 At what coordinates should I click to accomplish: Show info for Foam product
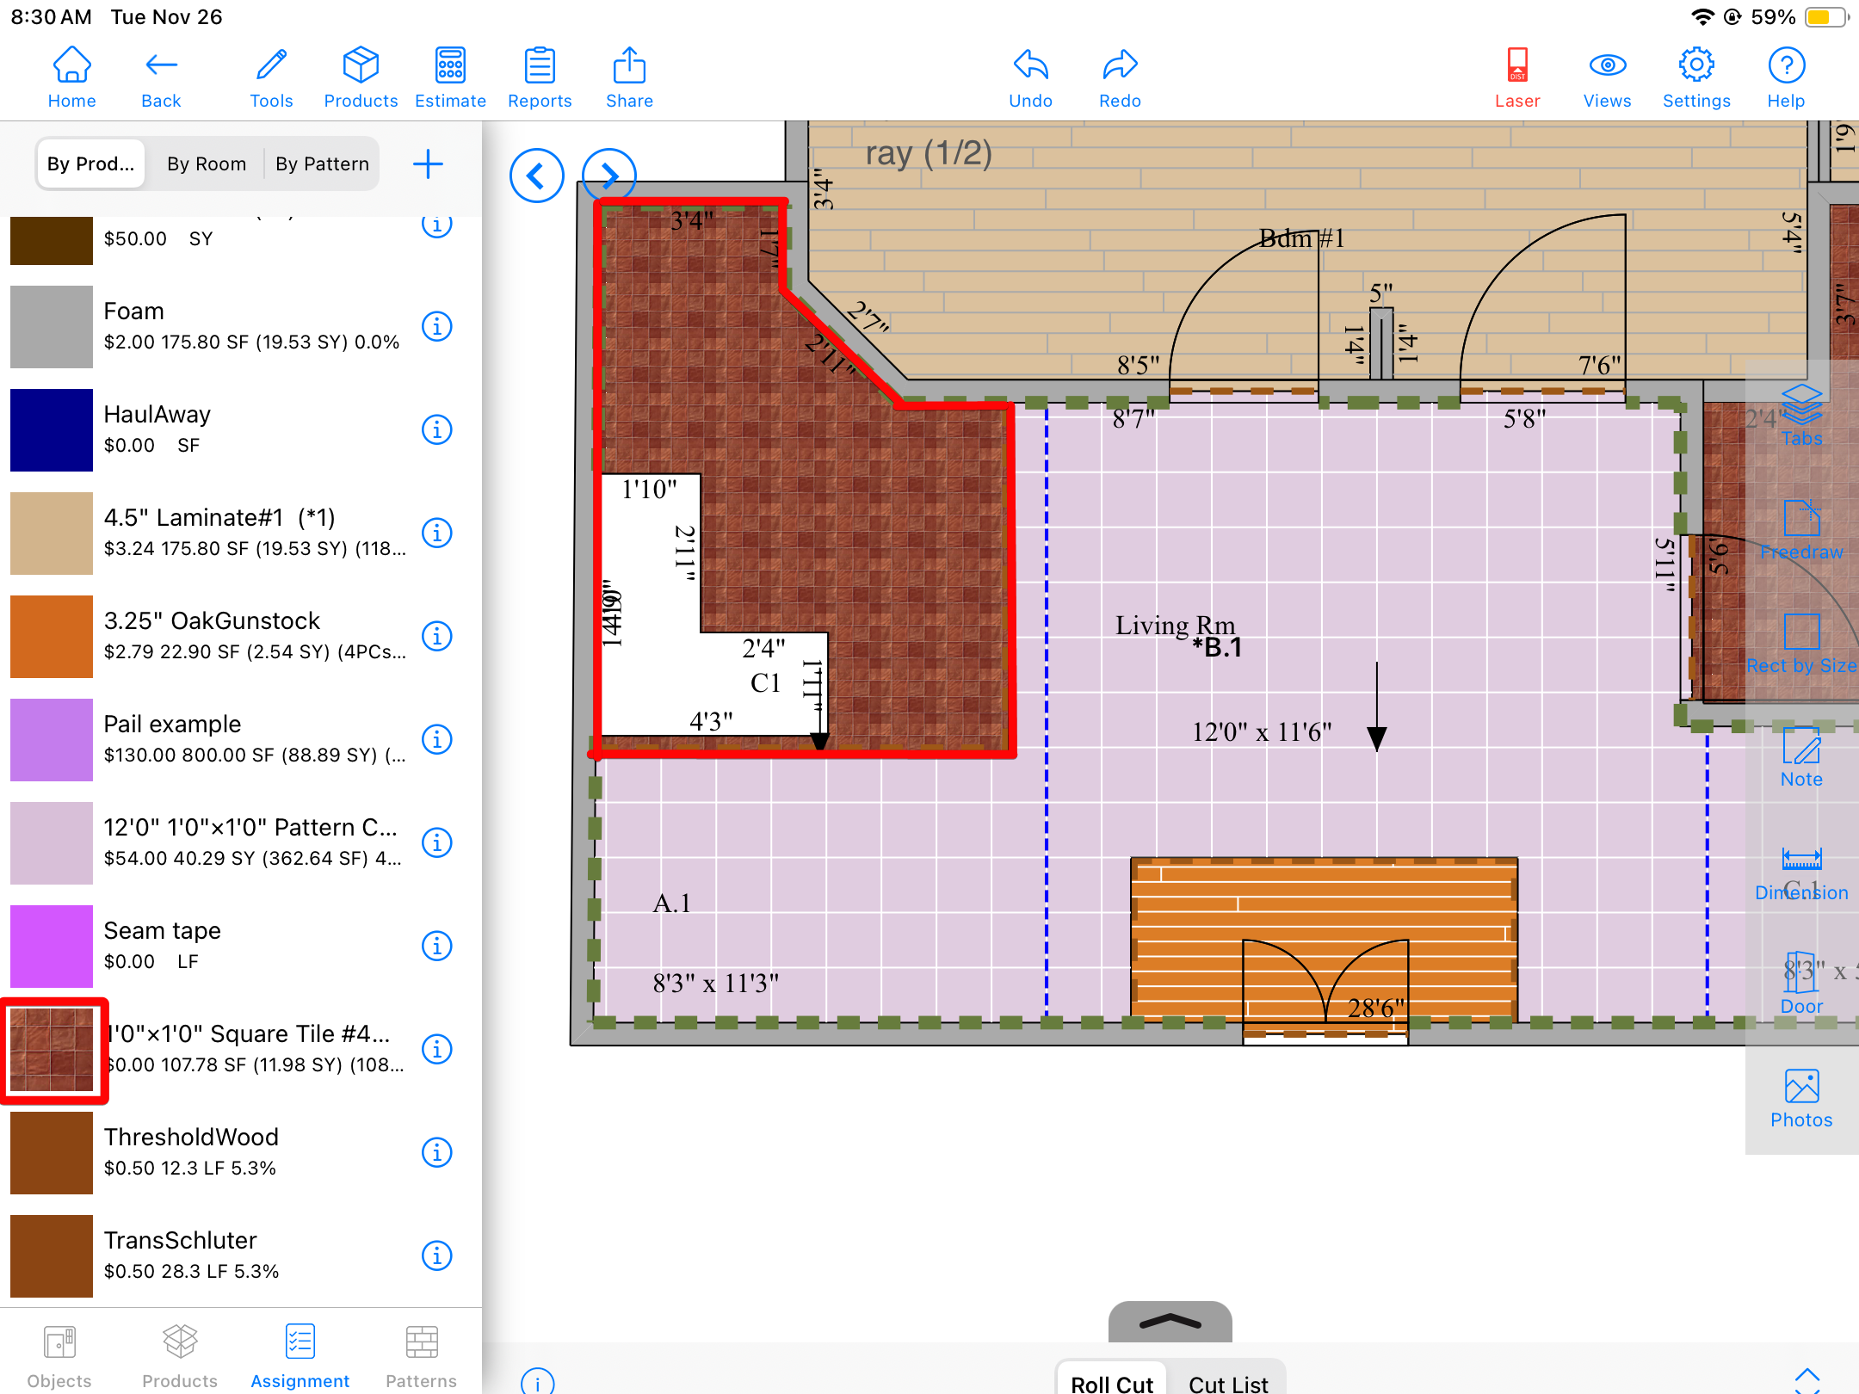[x=437, y=326]
